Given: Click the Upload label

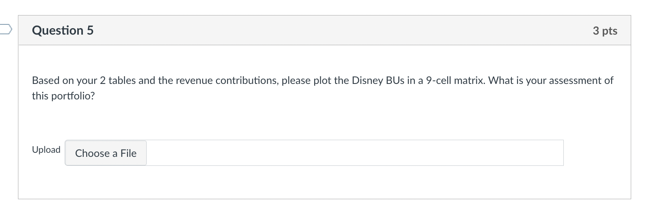Looking at the screenshot, I should point(46,150).
